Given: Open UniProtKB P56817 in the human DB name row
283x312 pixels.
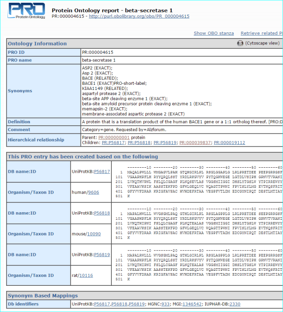Looking at the screenshot, I should (x=102, y=171).
